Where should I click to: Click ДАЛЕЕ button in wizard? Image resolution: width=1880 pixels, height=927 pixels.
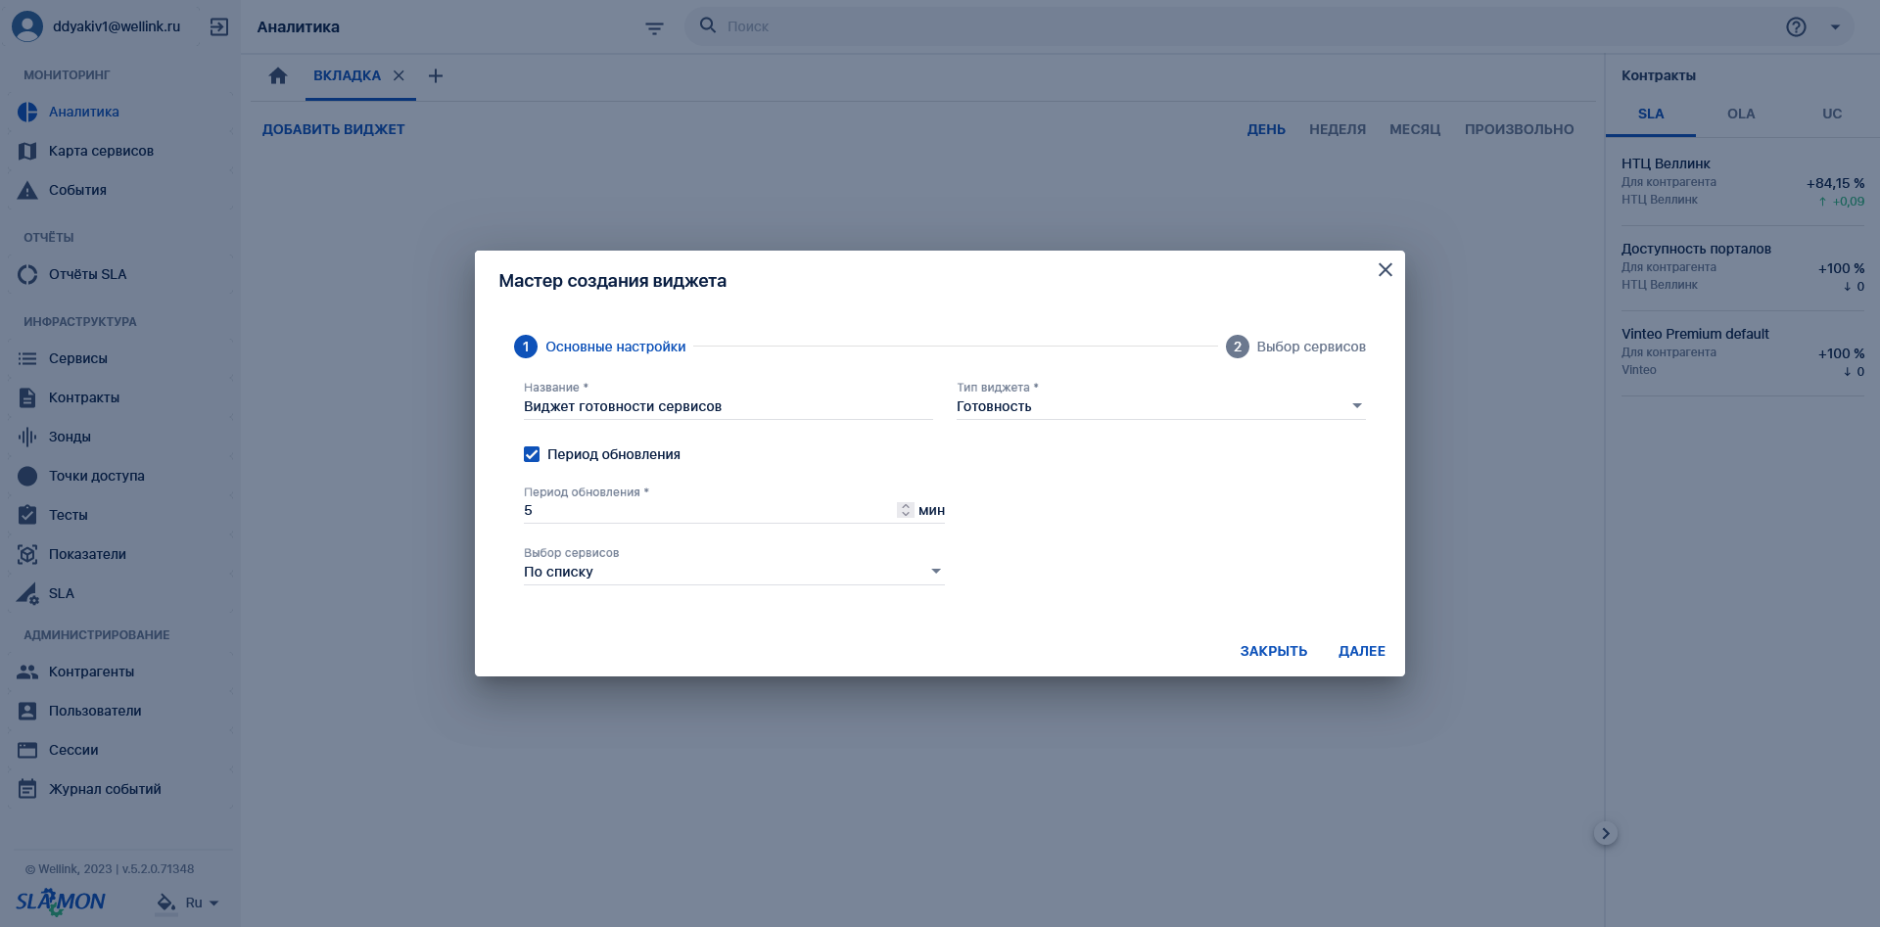(1362, 651)
